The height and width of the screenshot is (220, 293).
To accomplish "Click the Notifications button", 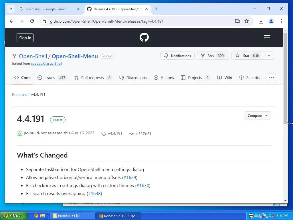I will click(177, 56).
